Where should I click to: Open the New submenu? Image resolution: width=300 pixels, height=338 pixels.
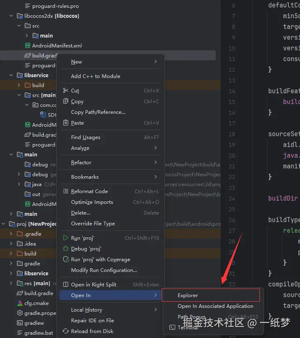pyautogui.click(x=110, y=61)
